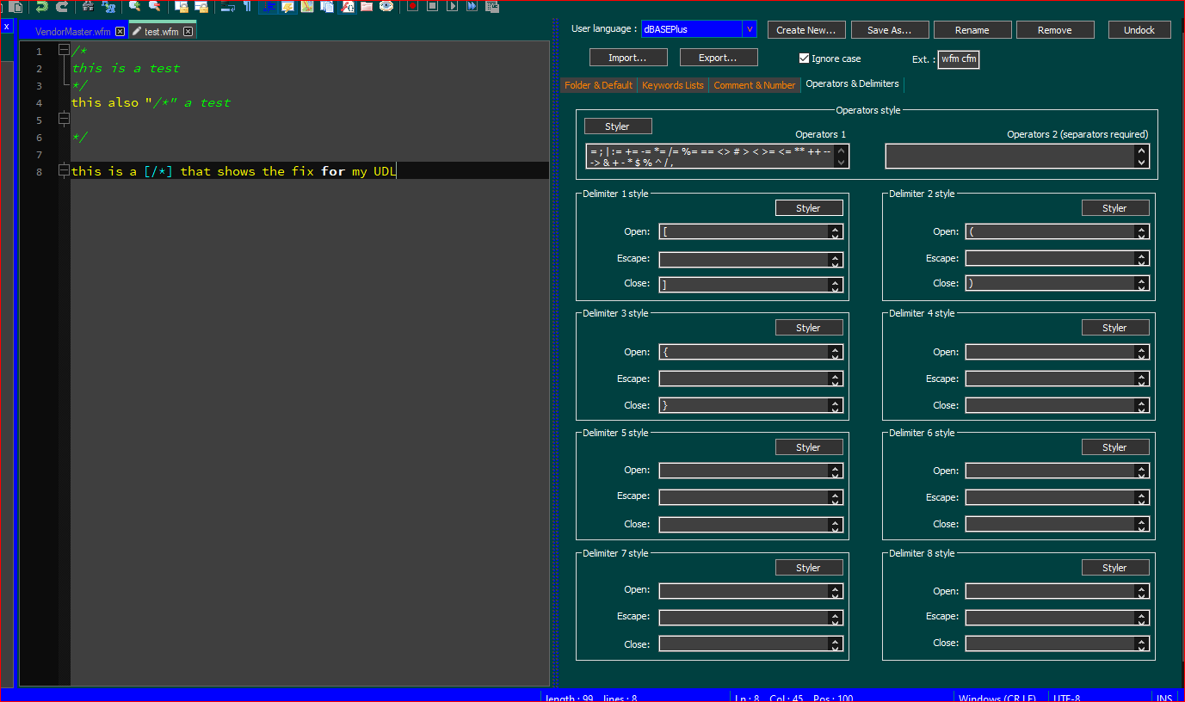Open the Function List icon

click(x=347, y=6)
